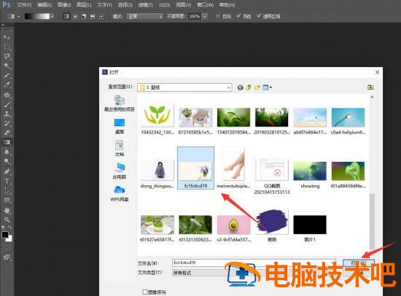
Task: Create a new folder in the Open dialog
Action: click(x=257, y=87)
